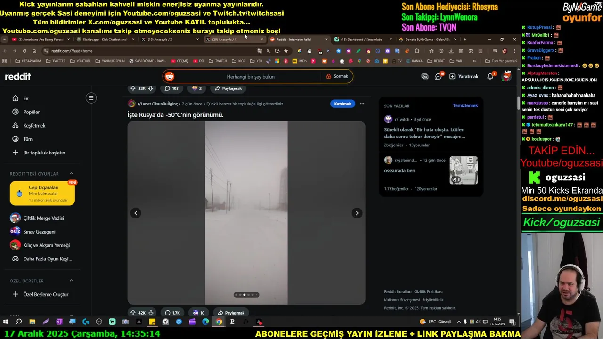
Task: Give an award on the post with 10 awards
Action: click(198, 313)
